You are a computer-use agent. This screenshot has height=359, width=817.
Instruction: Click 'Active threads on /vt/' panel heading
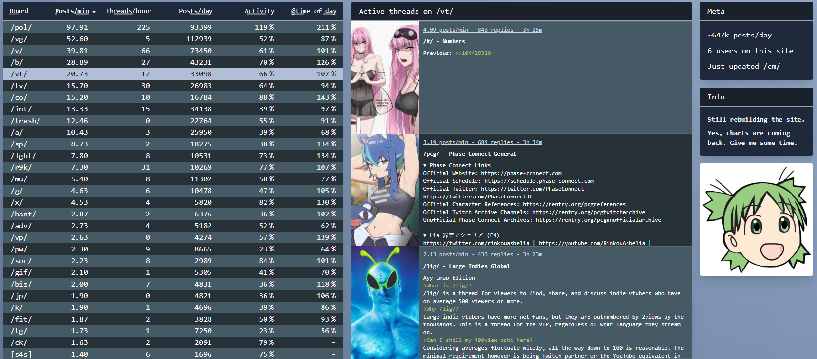coord(406,11)
